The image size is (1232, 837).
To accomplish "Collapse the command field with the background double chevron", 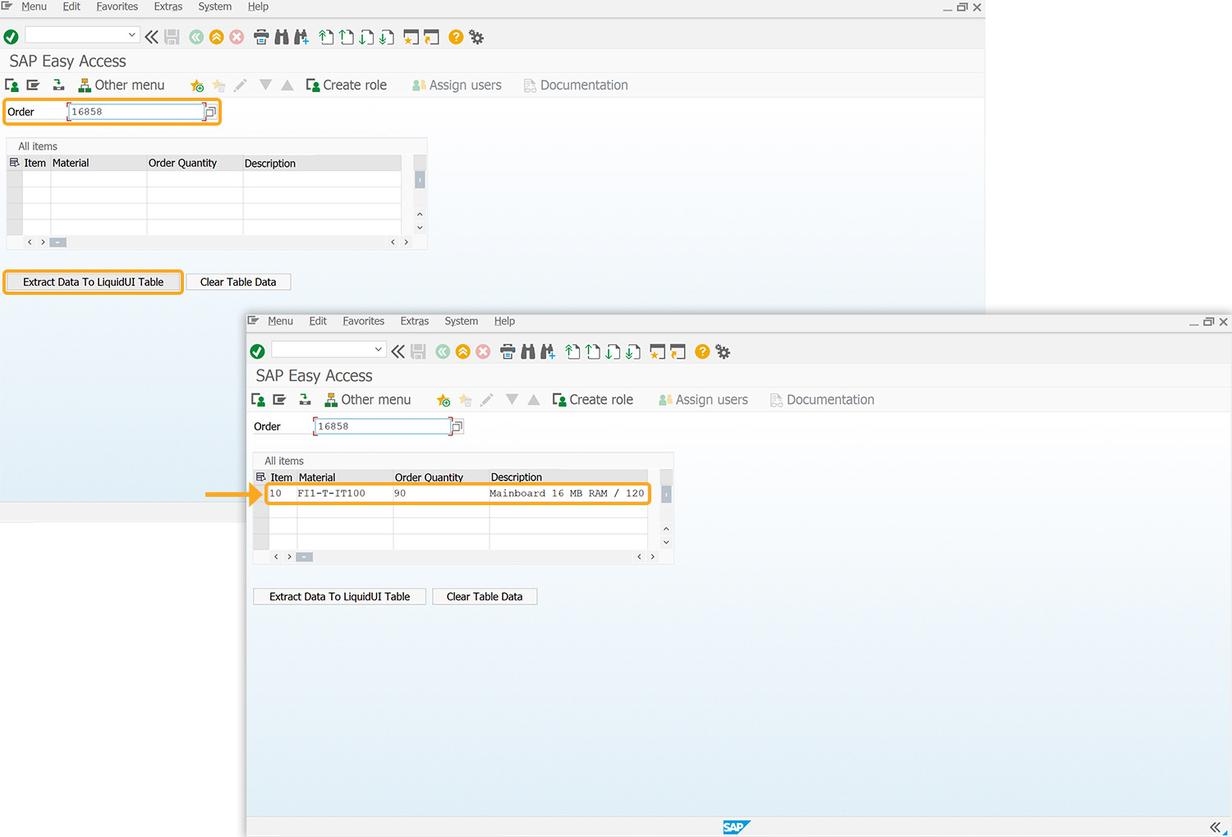I will 151,37.
